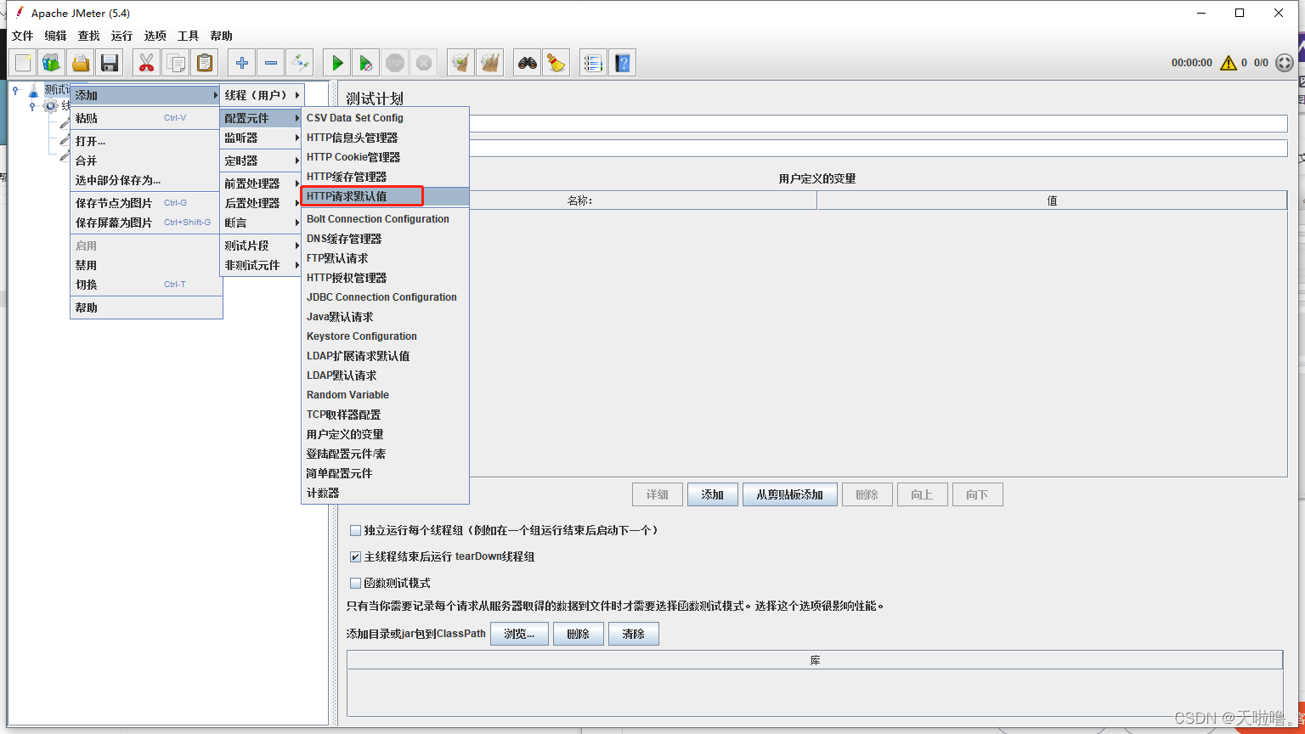This screenshot has height=734, width=1305.
Task: Select the 计数器 menu item
Action: (385, 493)
